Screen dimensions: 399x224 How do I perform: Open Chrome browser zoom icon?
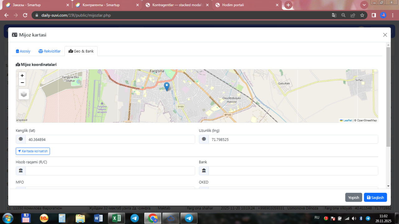(x=343, y=15)
